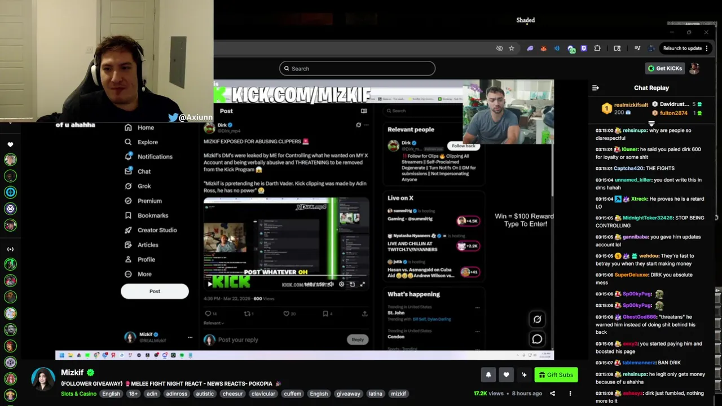The width and height of the screenshot is (722, 406).
Task: Click the Gift Subs button
Action: tap(555, 374)
